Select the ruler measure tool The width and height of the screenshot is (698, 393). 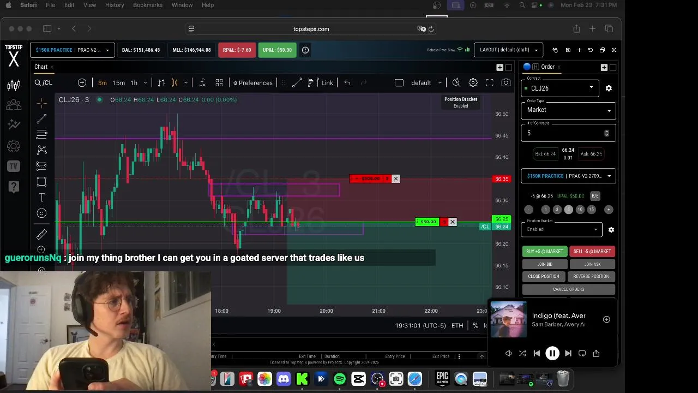pyautogui.click(x=42, y=235)
